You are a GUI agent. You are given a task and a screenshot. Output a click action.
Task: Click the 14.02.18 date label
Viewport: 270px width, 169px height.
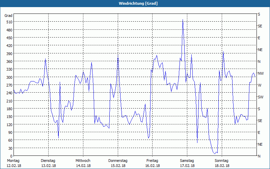83,166
